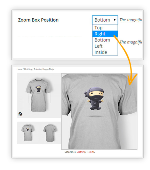The image size is (150, 170).
Task: Open T-shirts breadcrumb link
Action: (37, 69)
